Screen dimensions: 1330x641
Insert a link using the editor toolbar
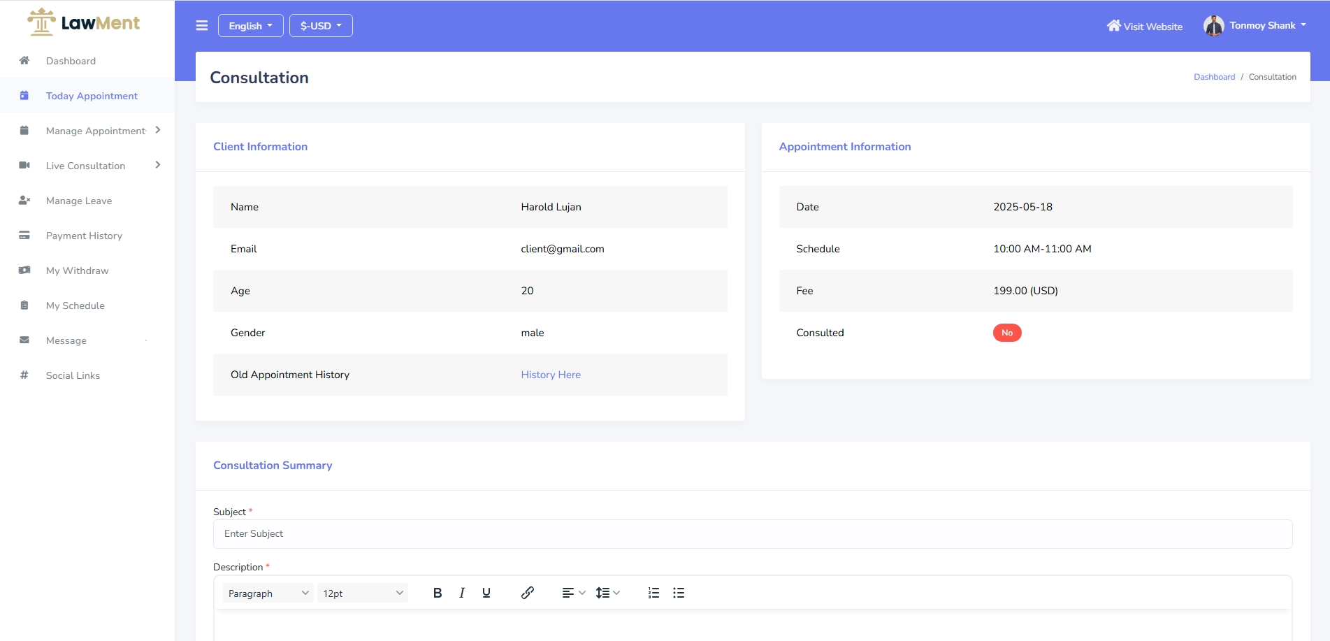coord(528,593)
